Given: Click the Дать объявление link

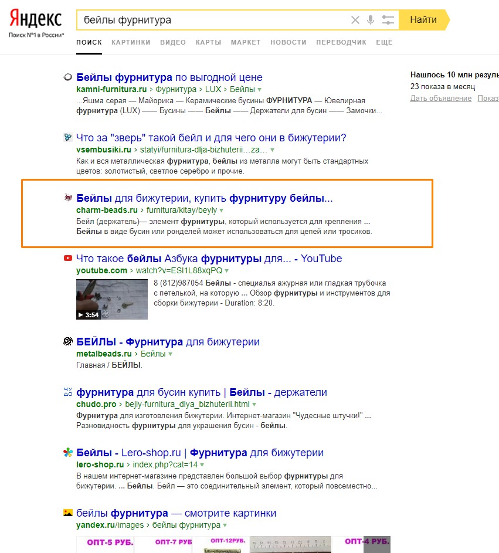Looking at the screenshot, I should (441, 99).
